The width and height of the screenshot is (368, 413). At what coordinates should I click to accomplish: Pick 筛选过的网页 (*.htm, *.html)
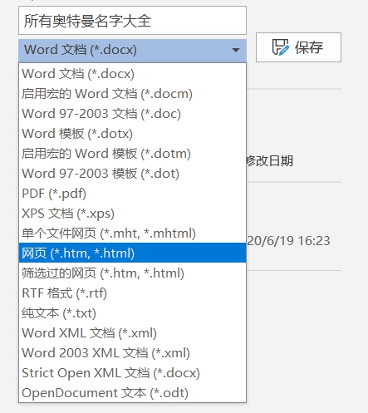(132, 273)
